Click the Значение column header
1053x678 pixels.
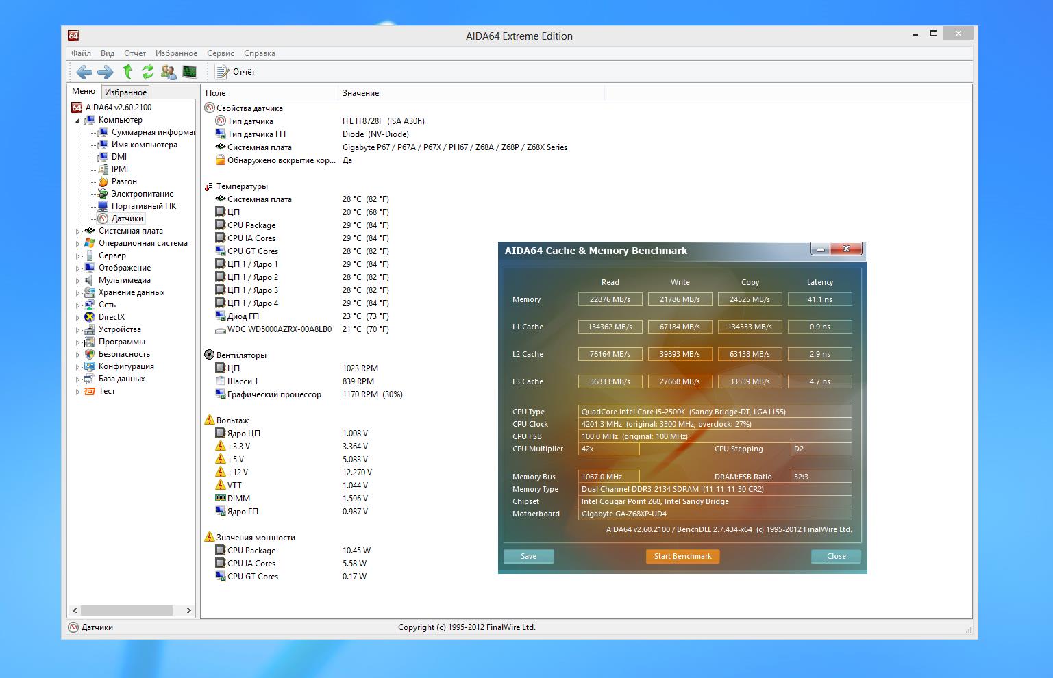471,92
